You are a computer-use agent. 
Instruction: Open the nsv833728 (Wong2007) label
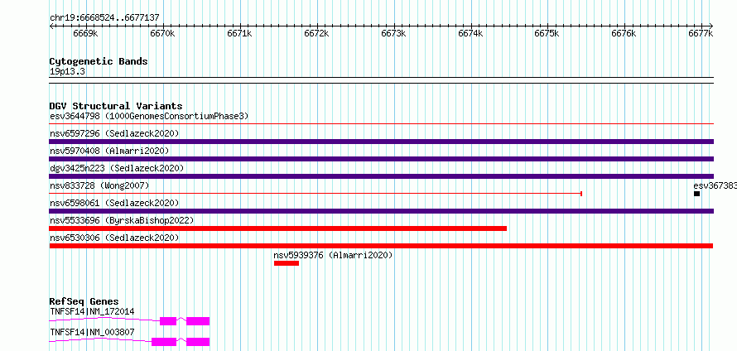point(99,185)
